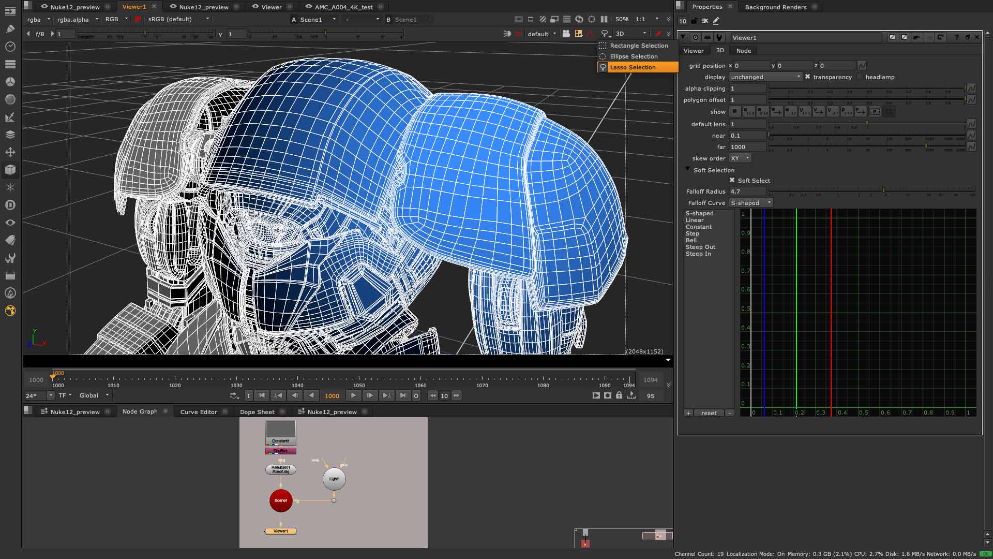Open the display mode dropdown
Viewport: 993px width, 559px height.
pos(765,77)
